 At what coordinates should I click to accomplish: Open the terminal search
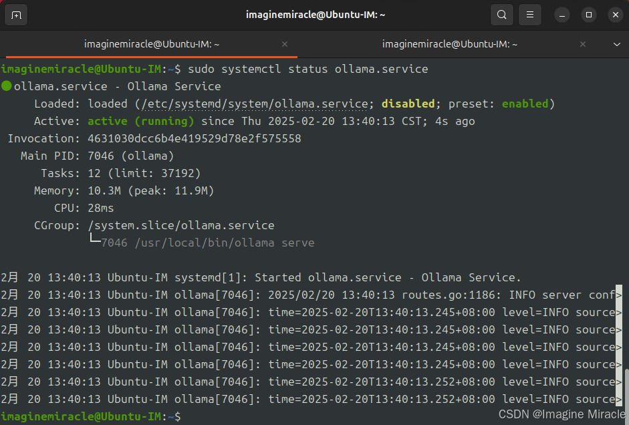coord(502,15)
